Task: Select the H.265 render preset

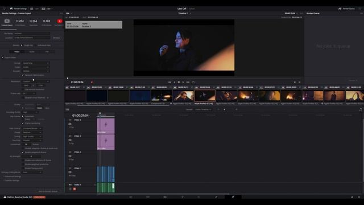Action: coord(46,21)
